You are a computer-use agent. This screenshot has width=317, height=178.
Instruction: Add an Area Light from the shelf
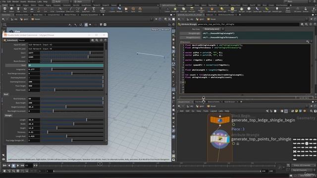point(192,9)
